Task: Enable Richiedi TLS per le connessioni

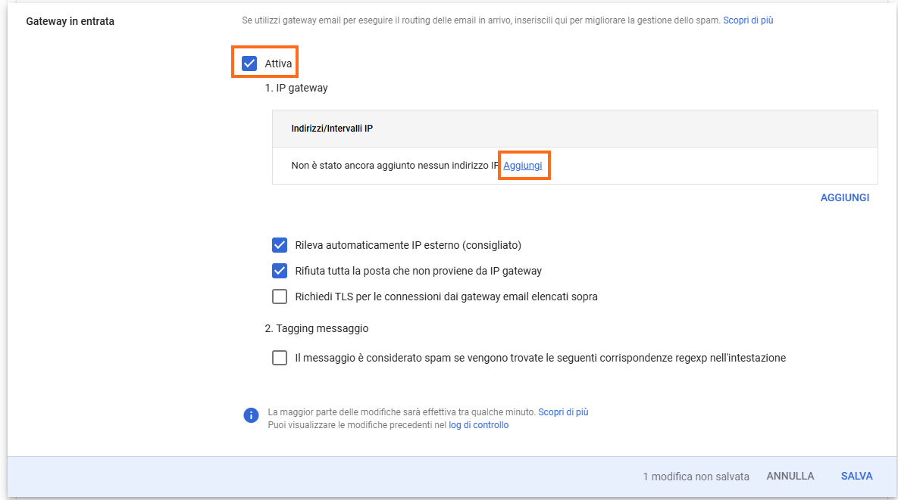Action: [280, 297]
